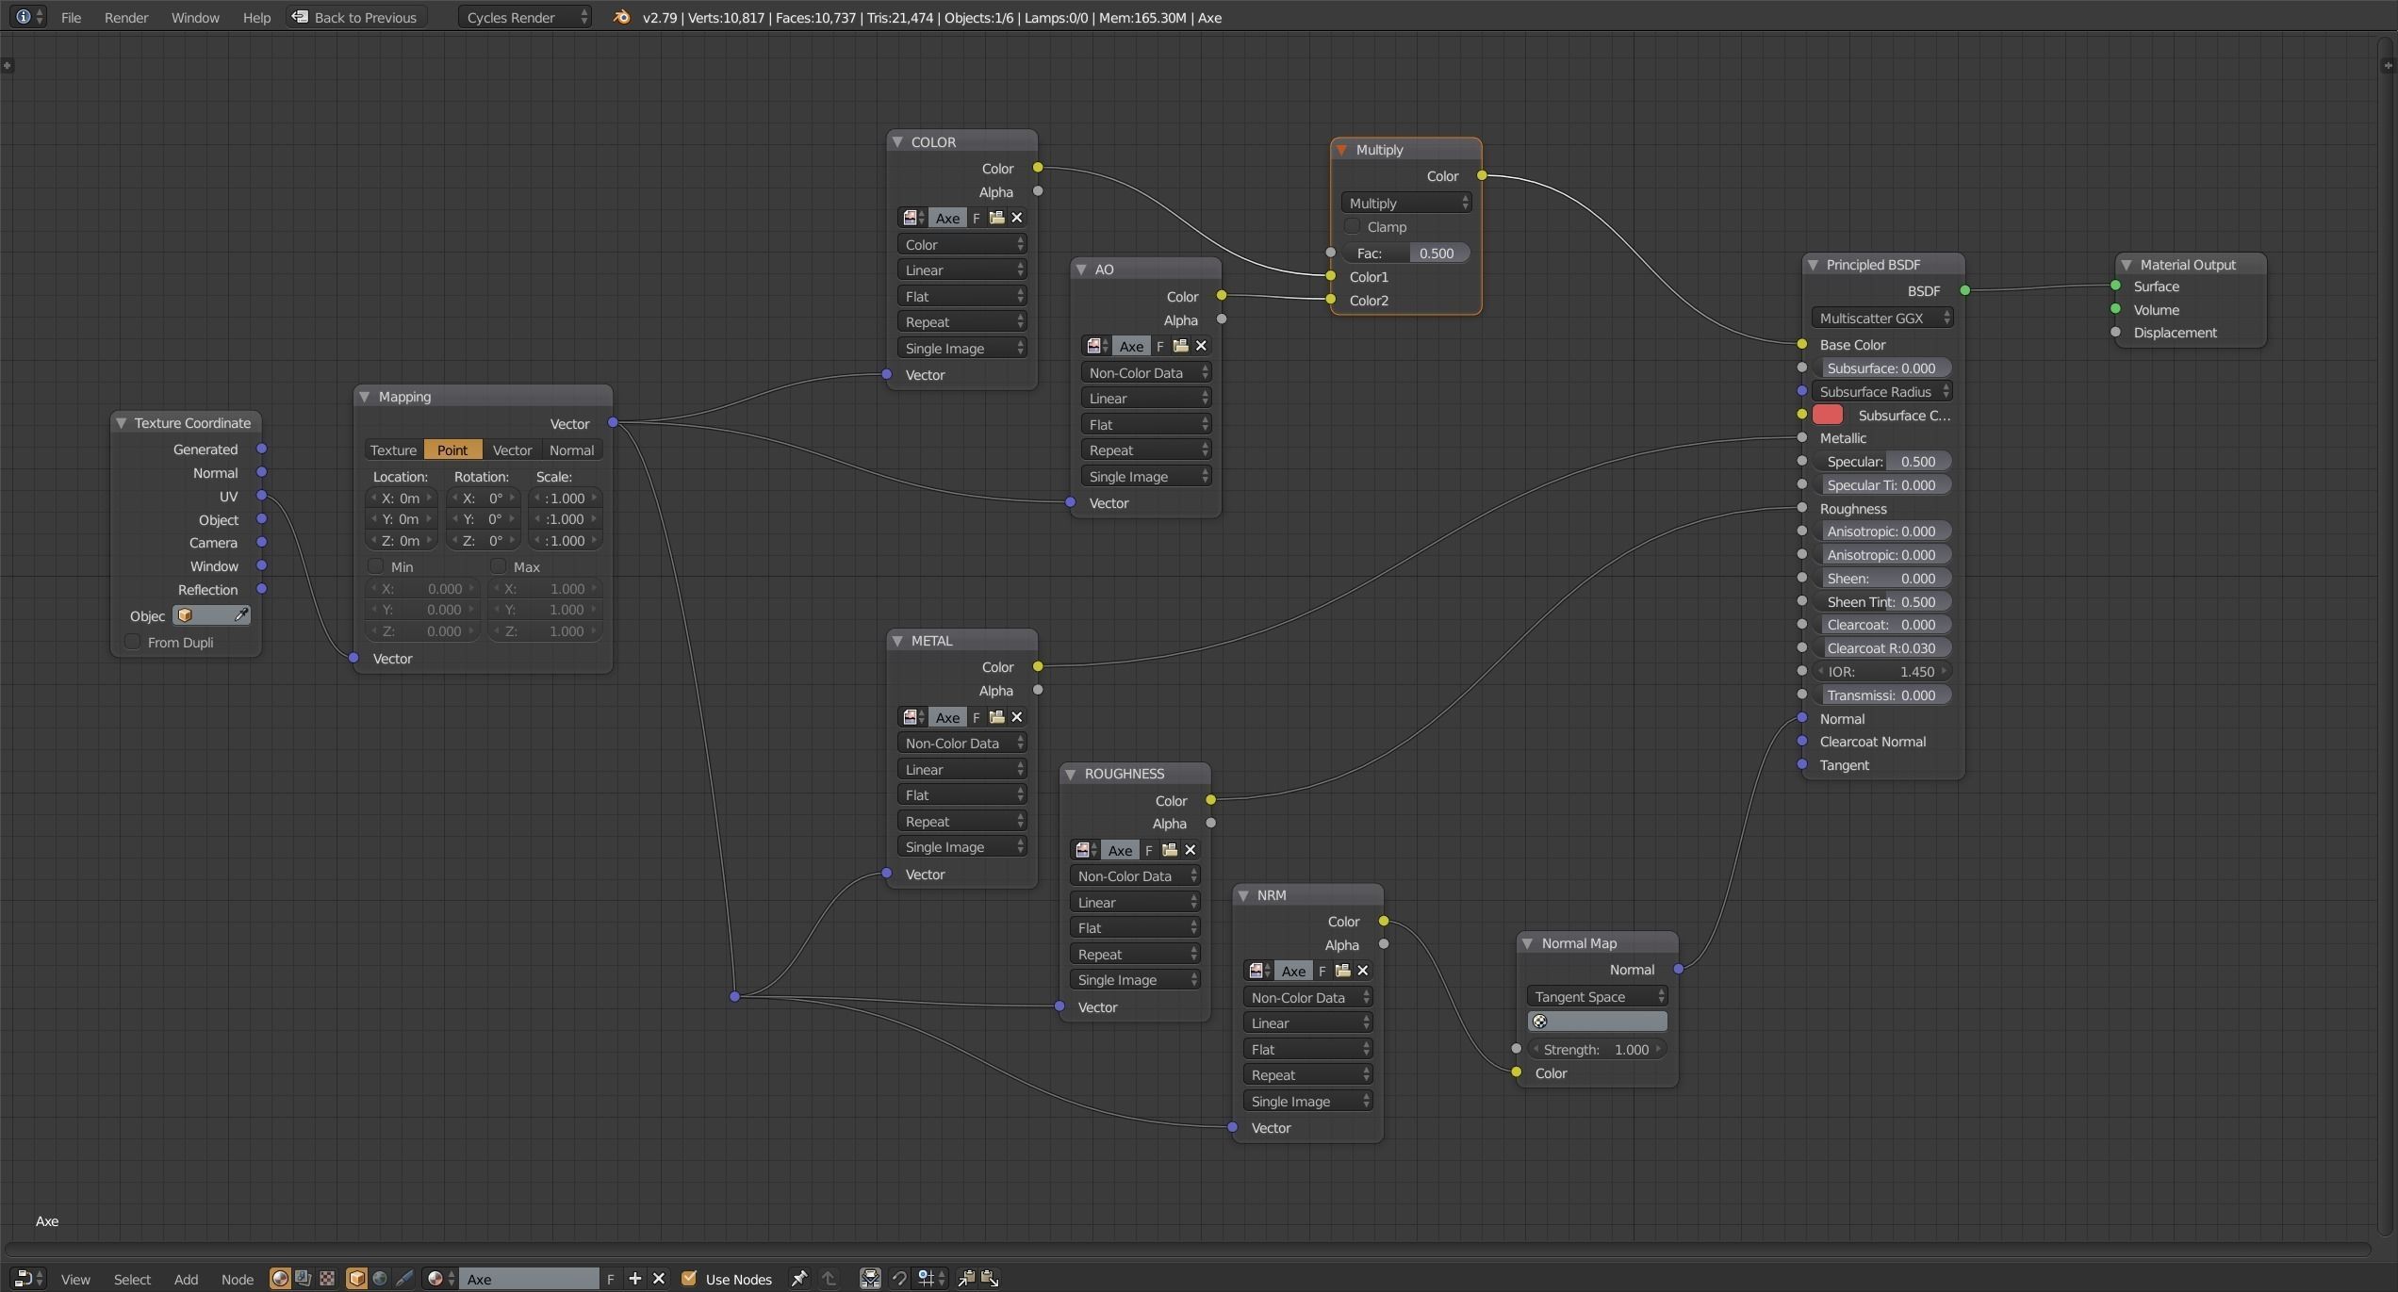Unlink the image in the NRM node

point(1363,971)
